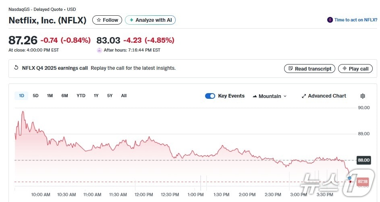380x202 pixels.
Task: Open the Advanced Chart view
Action: 324,96
